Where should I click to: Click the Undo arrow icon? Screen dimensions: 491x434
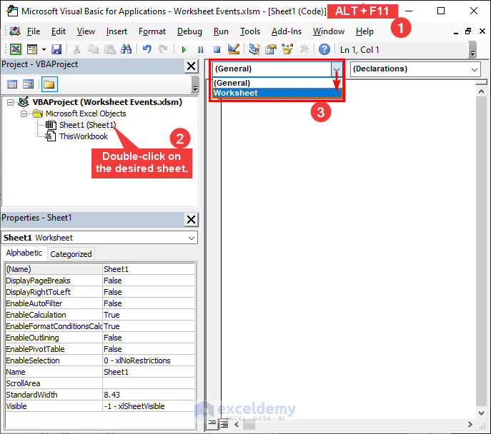click(x=147, y=49)
